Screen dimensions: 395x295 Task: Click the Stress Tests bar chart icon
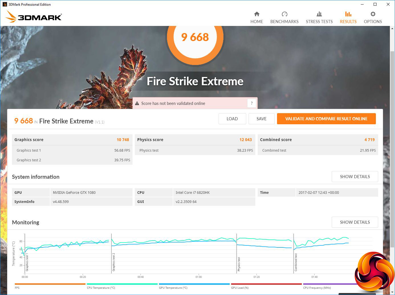[319, 14]
